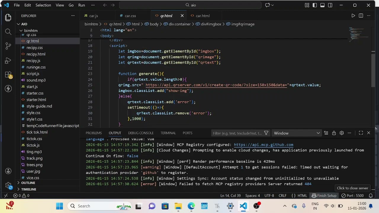Switch to the TERMINAL panel tab
Image resolution: width=379 pixels, height=213 pixels.
pyautogui.click(x=168, y=133)
